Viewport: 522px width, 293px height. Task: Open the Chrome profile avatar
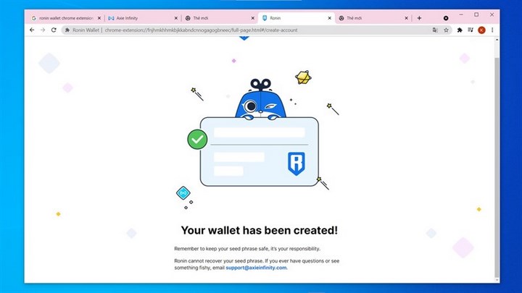point(481,30)
